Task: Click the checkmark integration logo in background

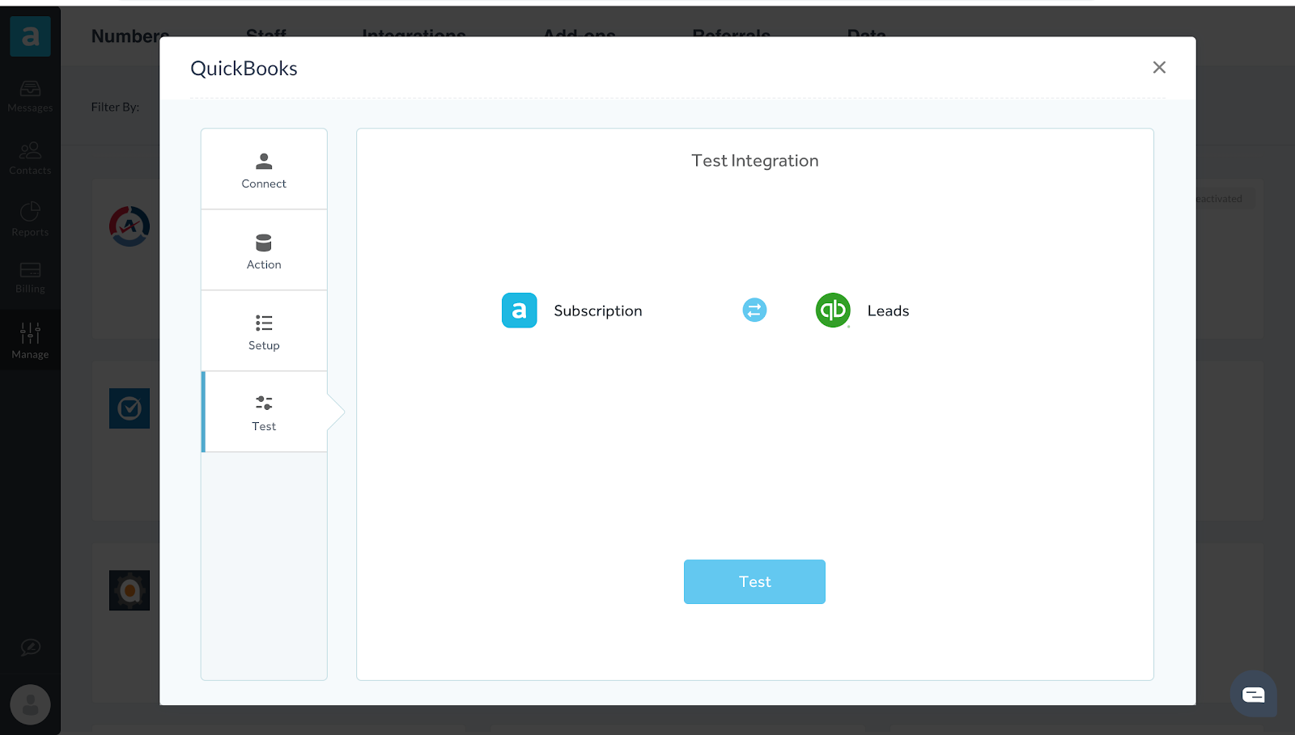Action: click(x=129, y=408)
